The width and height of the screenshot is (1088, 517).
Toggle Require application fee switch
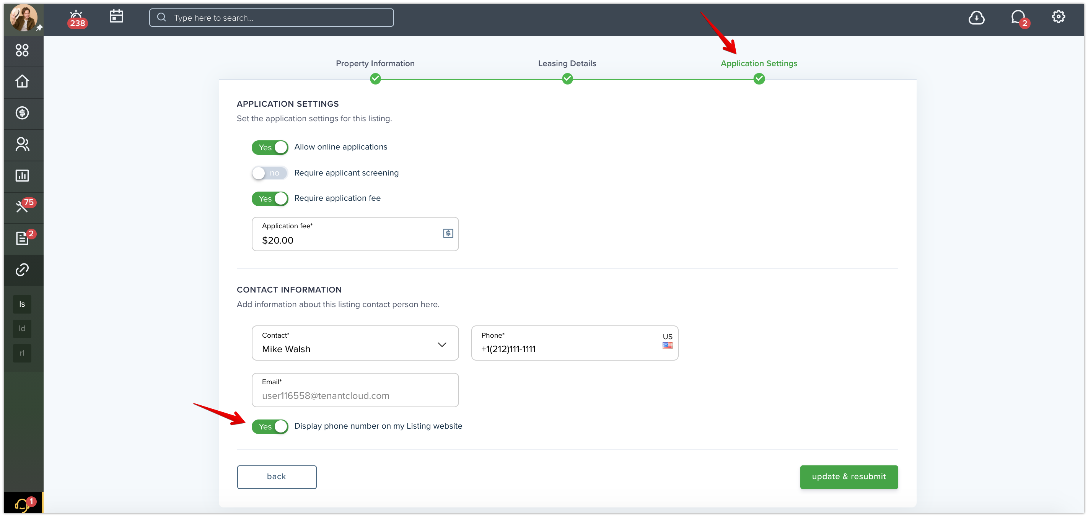point(269,199)
